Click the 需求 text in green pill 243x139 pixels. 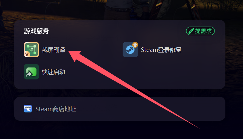206,31
